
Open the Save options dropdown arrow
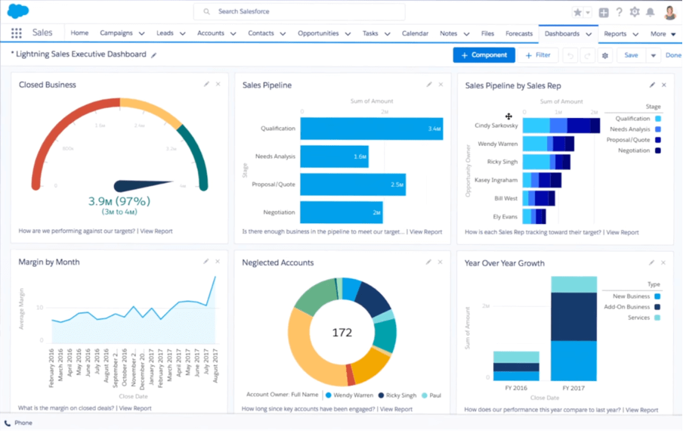(x=653, y=55)
